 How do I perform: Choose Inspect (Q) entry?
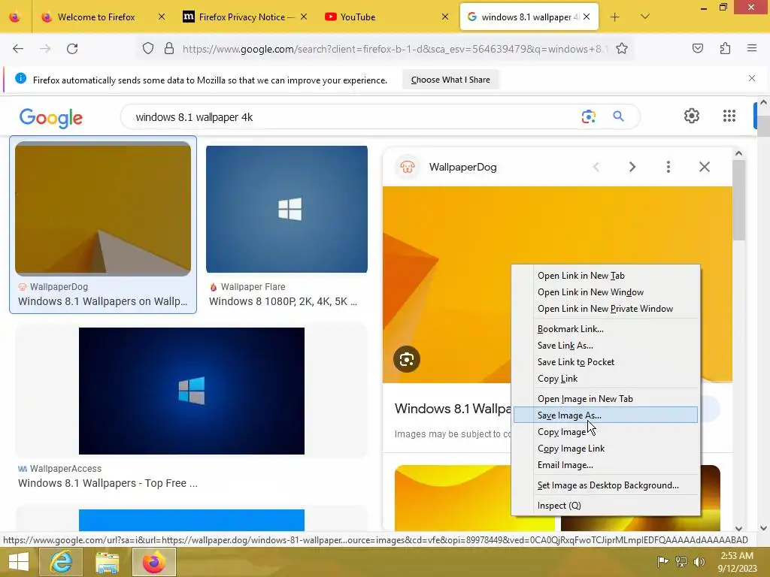[x=605, y=506]
